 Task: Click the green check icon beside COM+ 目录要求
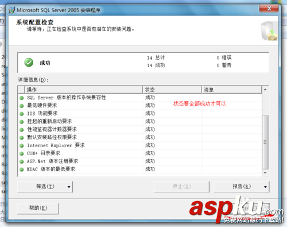pos(21,153)
